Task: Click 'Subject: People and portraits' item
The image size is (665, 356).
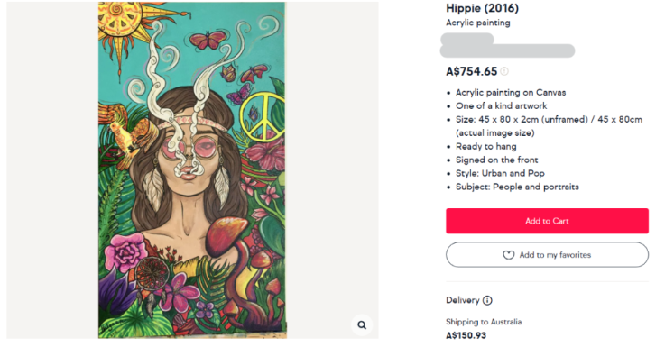Action: 517,187
